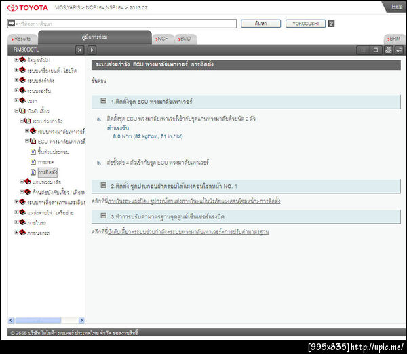Expand the เบรก tree node

(16, 100)
